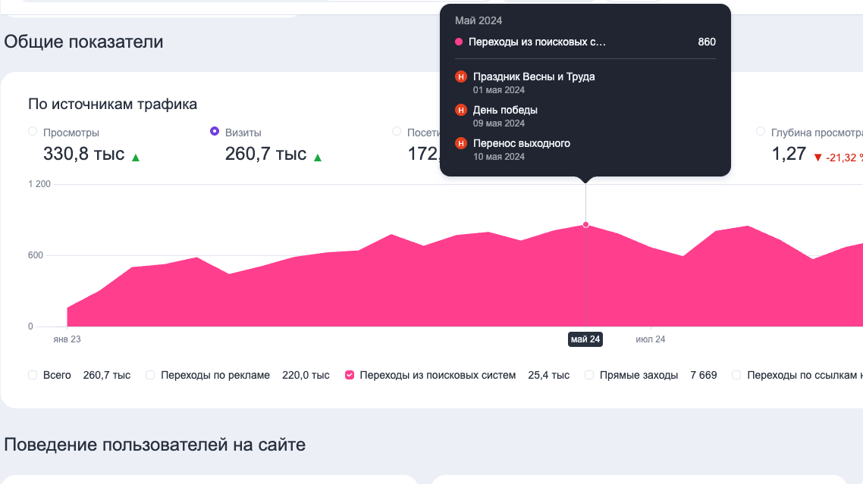Click the pink legend dot in the tooltip

(x=458, y=42)
